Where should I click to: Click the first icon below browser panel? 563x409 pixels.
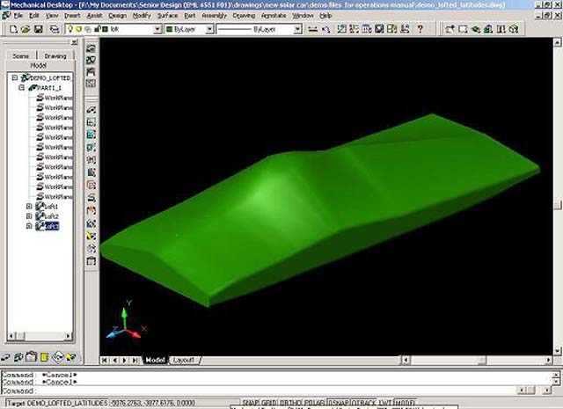5,357
